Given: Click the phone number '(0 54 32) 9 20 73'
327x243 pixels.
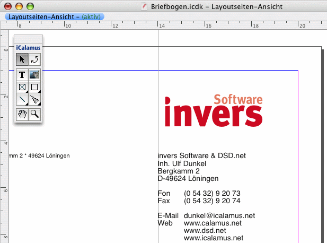Looking at the screenshot, I should [212, 193].
